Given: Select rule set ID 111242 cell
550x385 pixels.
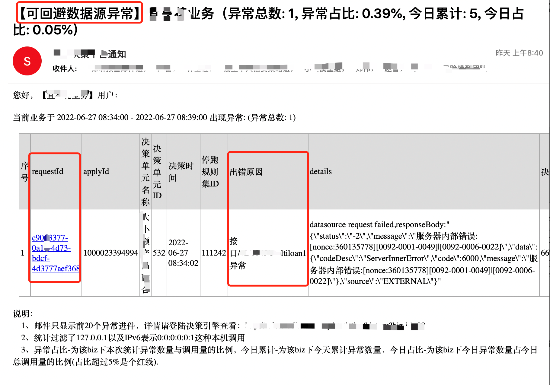Looking at the screenshot, I should pyautogui.click(x=214, y=253).
